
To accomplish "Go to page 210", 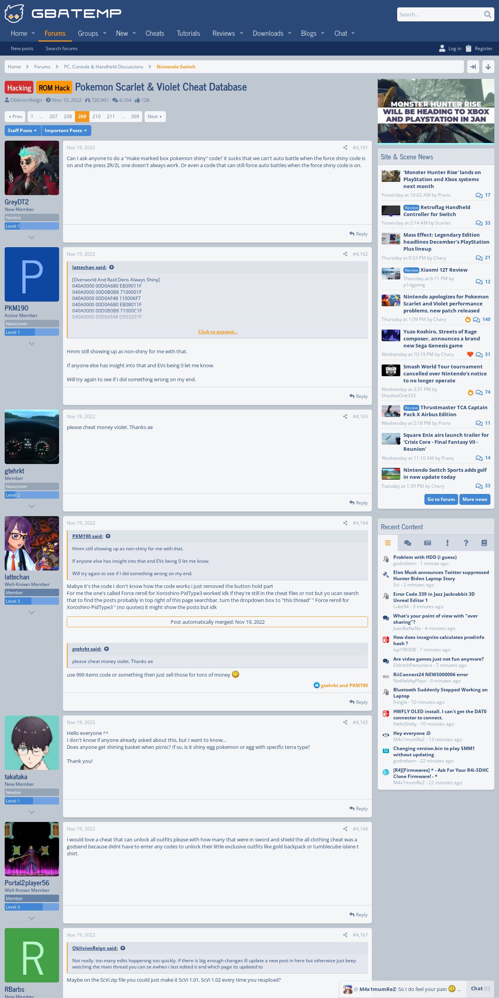I will [96, 117].
